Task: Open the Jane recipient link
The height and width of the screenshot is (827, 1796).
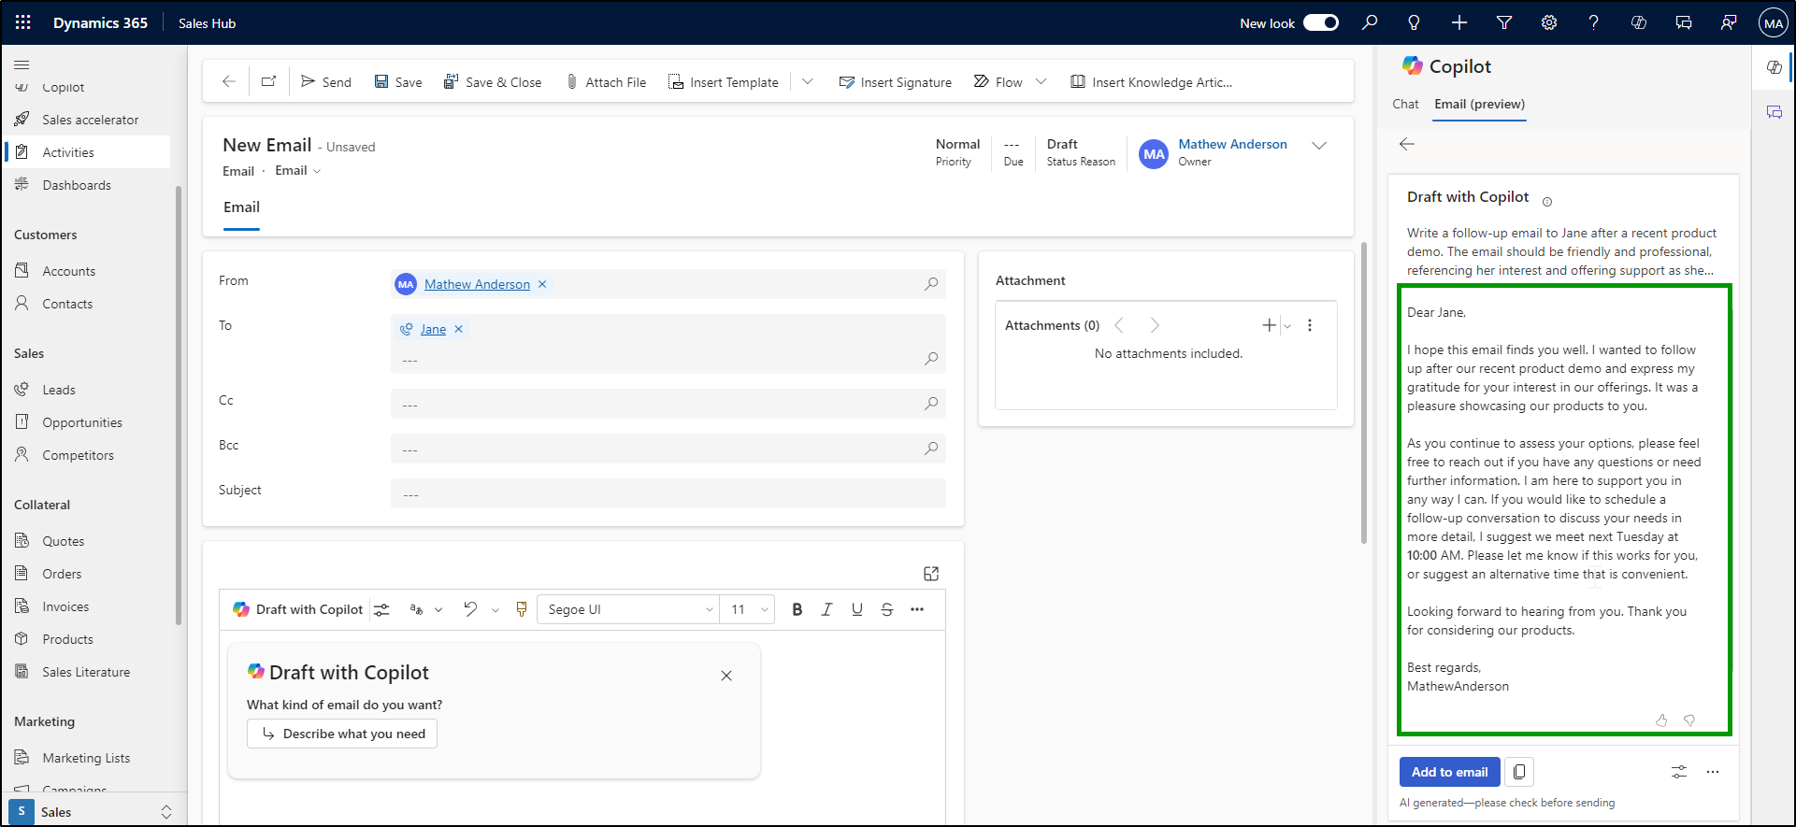Action: point(433,329)
